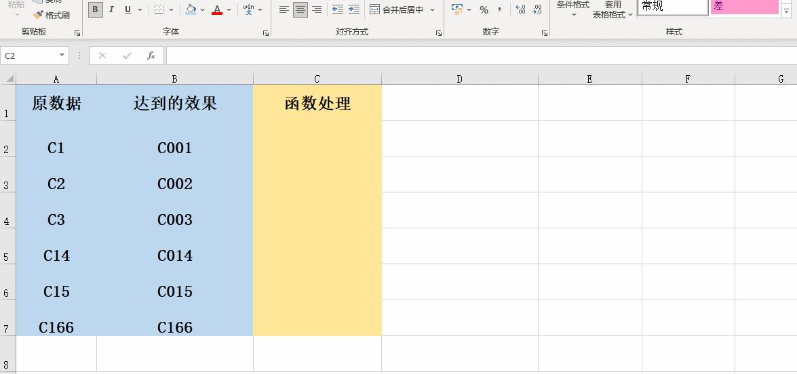Click the increase decimal places icon

tap(520, 9)
